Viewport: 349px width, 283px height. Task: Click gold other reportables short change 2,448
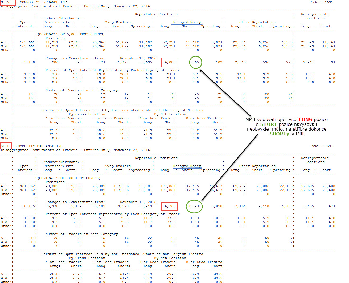point(264,206)
